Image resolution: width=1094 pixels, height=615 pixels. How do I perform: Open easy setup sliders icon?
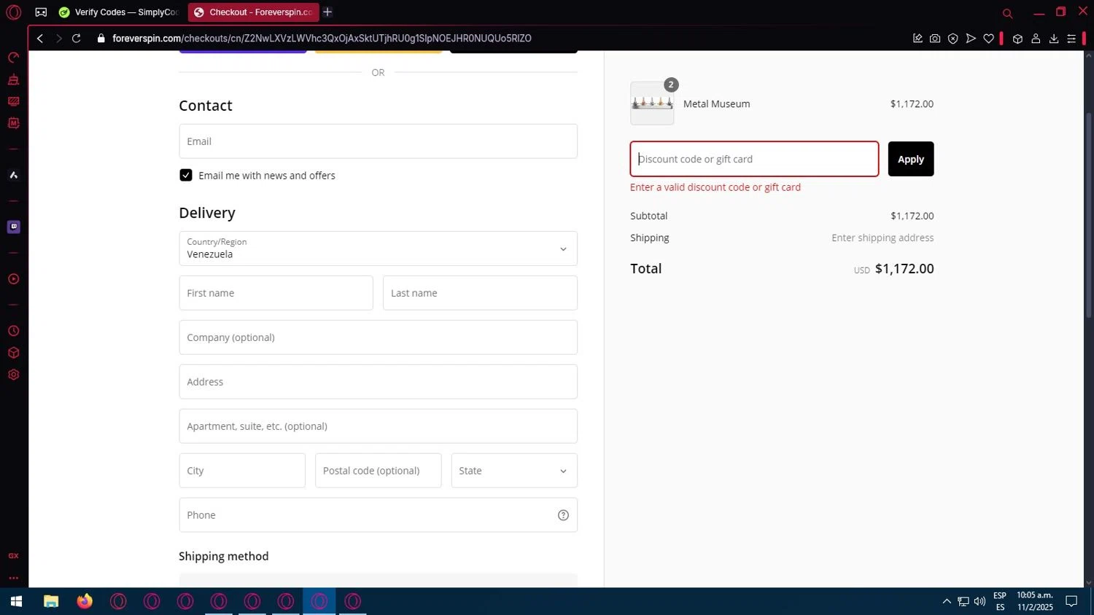tap(1071, 39)
